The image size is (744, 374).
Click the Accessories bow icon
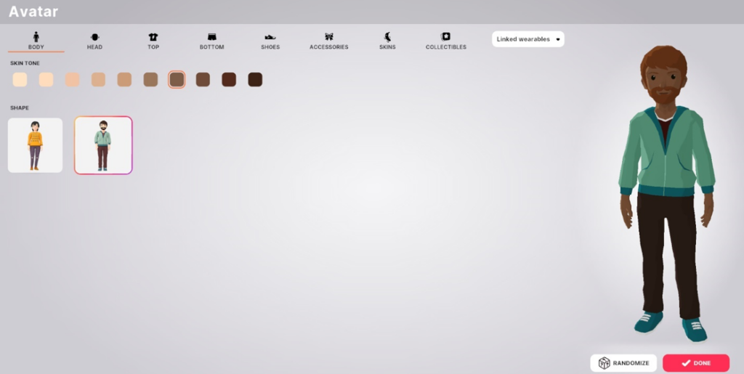[329, 37]
